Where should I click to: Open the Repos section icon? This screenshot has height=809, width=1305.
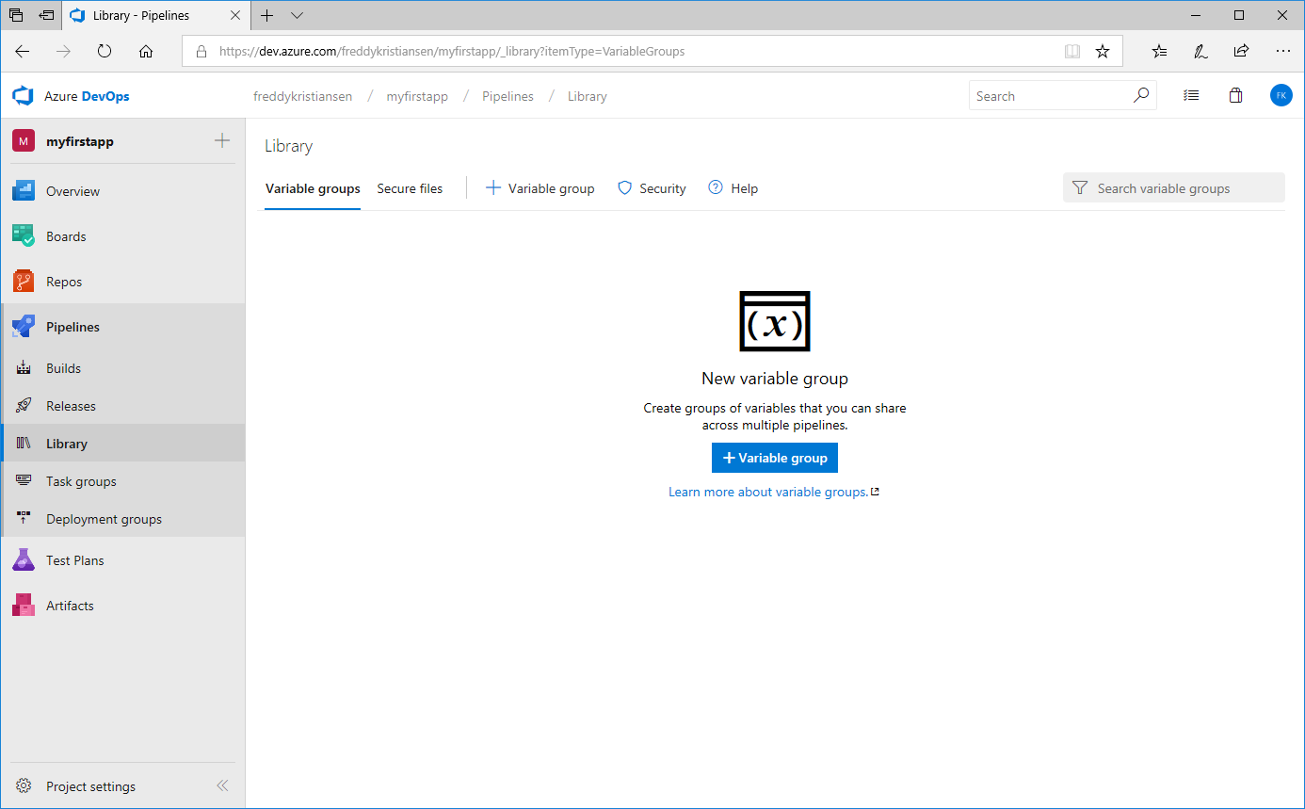24,282
